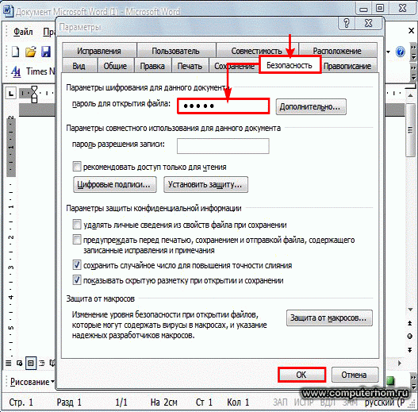Click Next page double-arrow on scrollbar
418x412 pixels.
point(410,350)
